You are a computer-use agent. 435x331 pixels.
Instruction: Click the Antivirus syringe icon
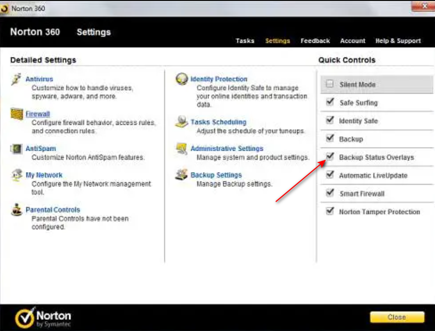[x=16, y=79]
